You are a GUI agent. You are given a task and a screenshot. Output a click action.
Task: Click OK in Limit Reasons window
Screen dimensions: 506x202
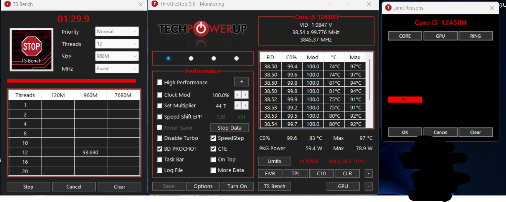click(x=405, y=132)
